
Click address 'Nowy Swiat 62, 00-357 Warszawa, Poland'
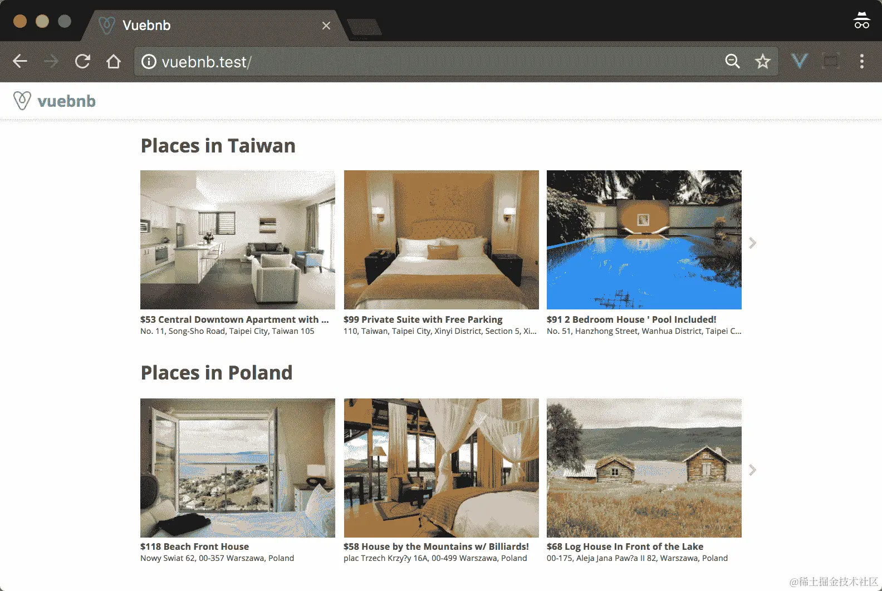pos(217,558)
